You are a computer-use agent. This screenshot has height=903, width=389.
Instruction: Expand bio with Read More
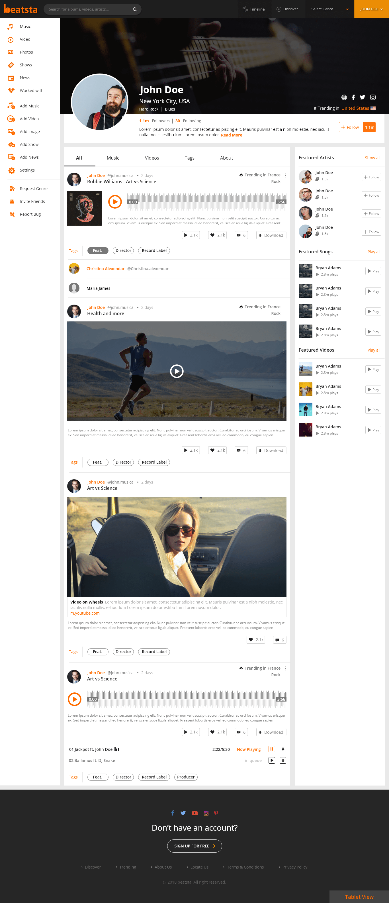(232, 135)
